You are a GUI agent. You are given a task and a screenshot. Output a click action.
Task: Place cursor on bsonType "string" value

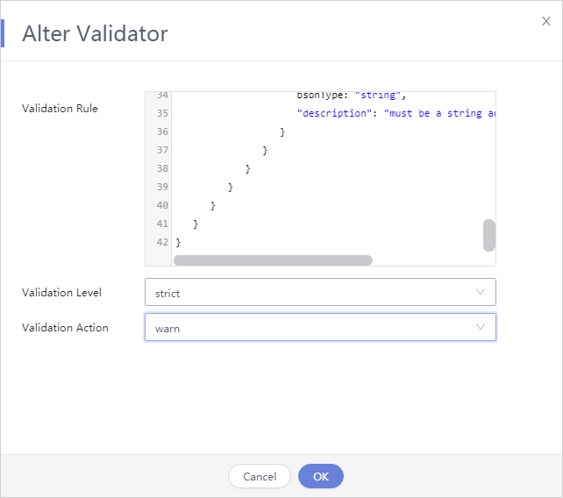[x=378, y=96]
